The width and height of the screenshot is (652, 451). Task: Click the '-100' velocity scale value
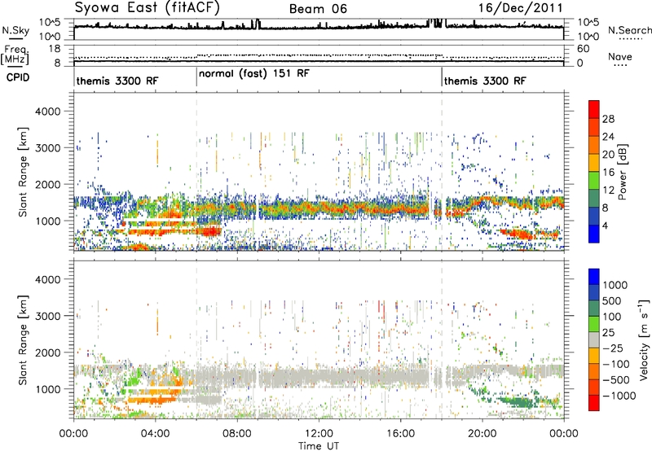pyautogui.click(x=616, y=364)
